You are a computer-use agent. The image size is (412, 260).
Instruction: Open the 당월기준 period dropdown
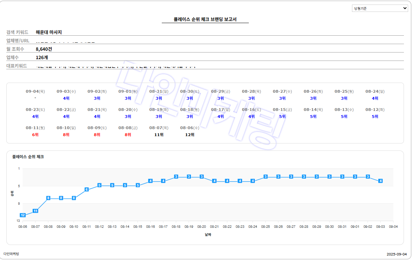[380, 8]
